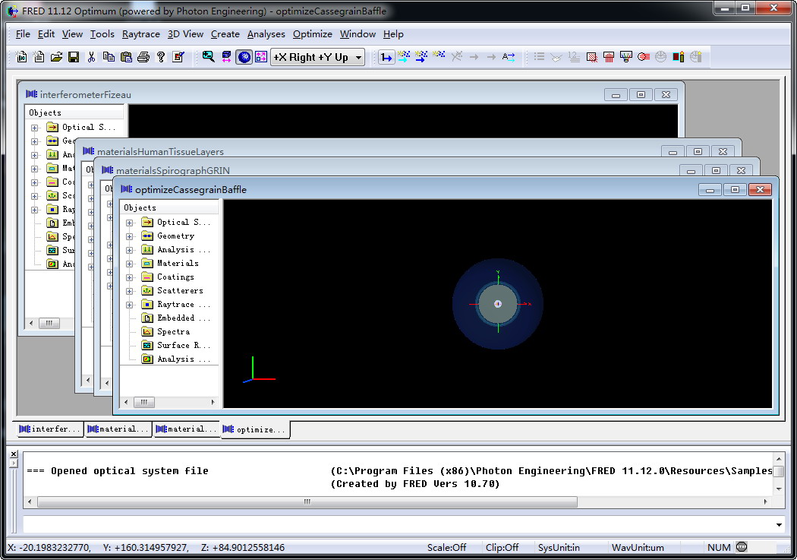Viewport: 797px width, 560px height.
Task: Switch to the second material... document tab
Action: point(186,429)
